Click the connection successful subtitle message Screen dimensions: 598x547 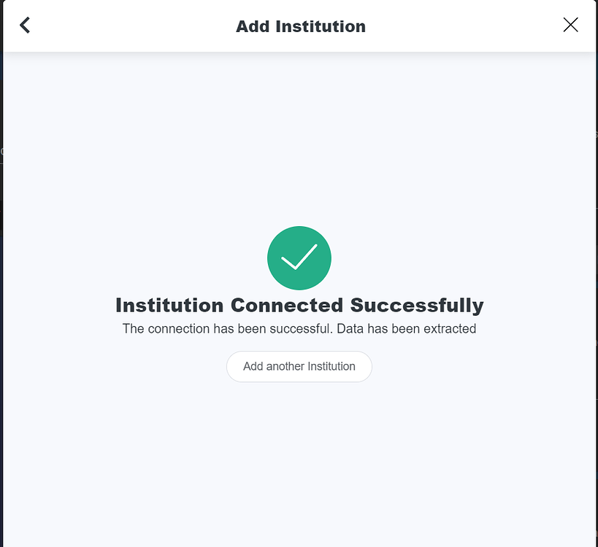[299, 328]
